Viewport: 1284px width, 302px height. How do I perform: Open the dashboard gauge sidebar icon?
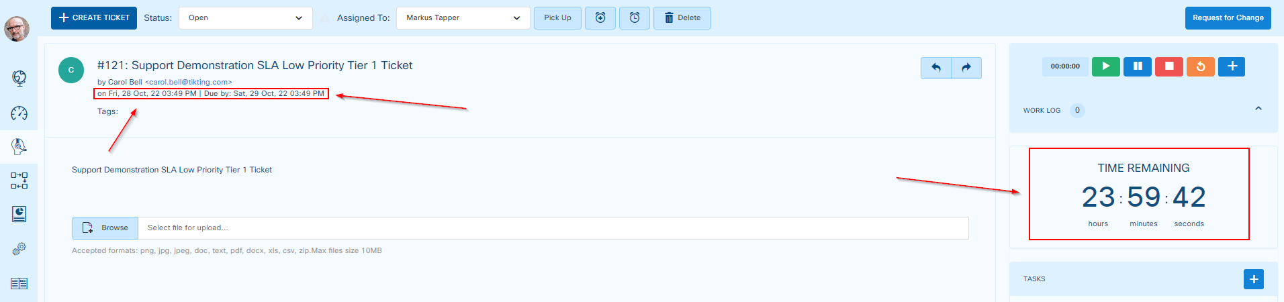pos(19,113)
